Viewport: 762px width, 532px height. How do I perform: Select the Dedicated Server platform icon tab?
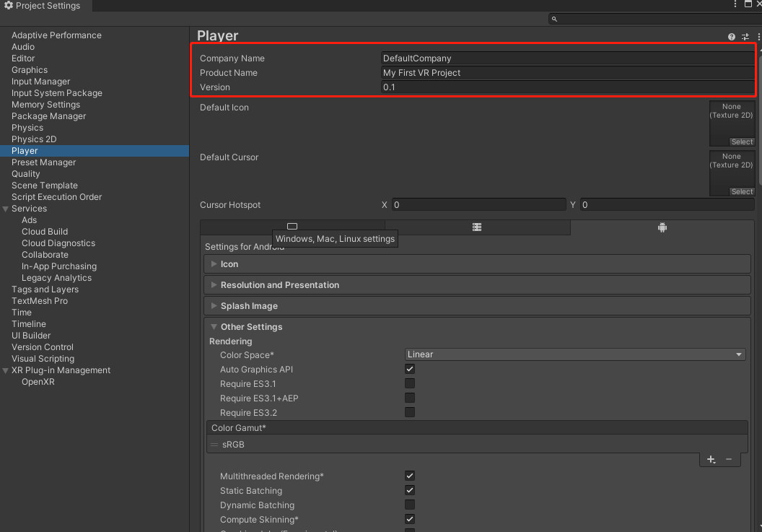tap(477, 227)
